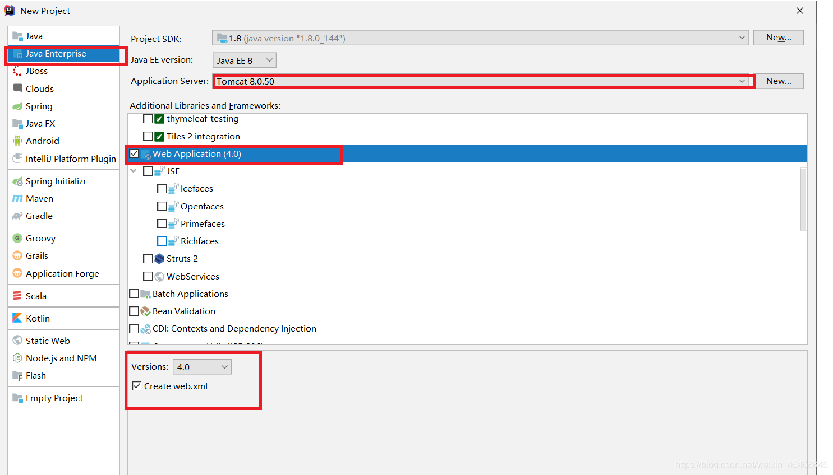The height and width of the screenshot is (475, 833).
Task: Select the Web Application (4.0) row
Action: (467, 154)
